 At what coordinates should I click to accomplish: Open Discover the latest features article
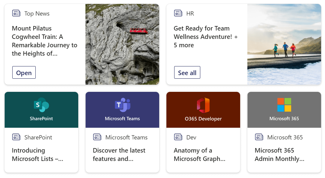click(x=119, y=155)
